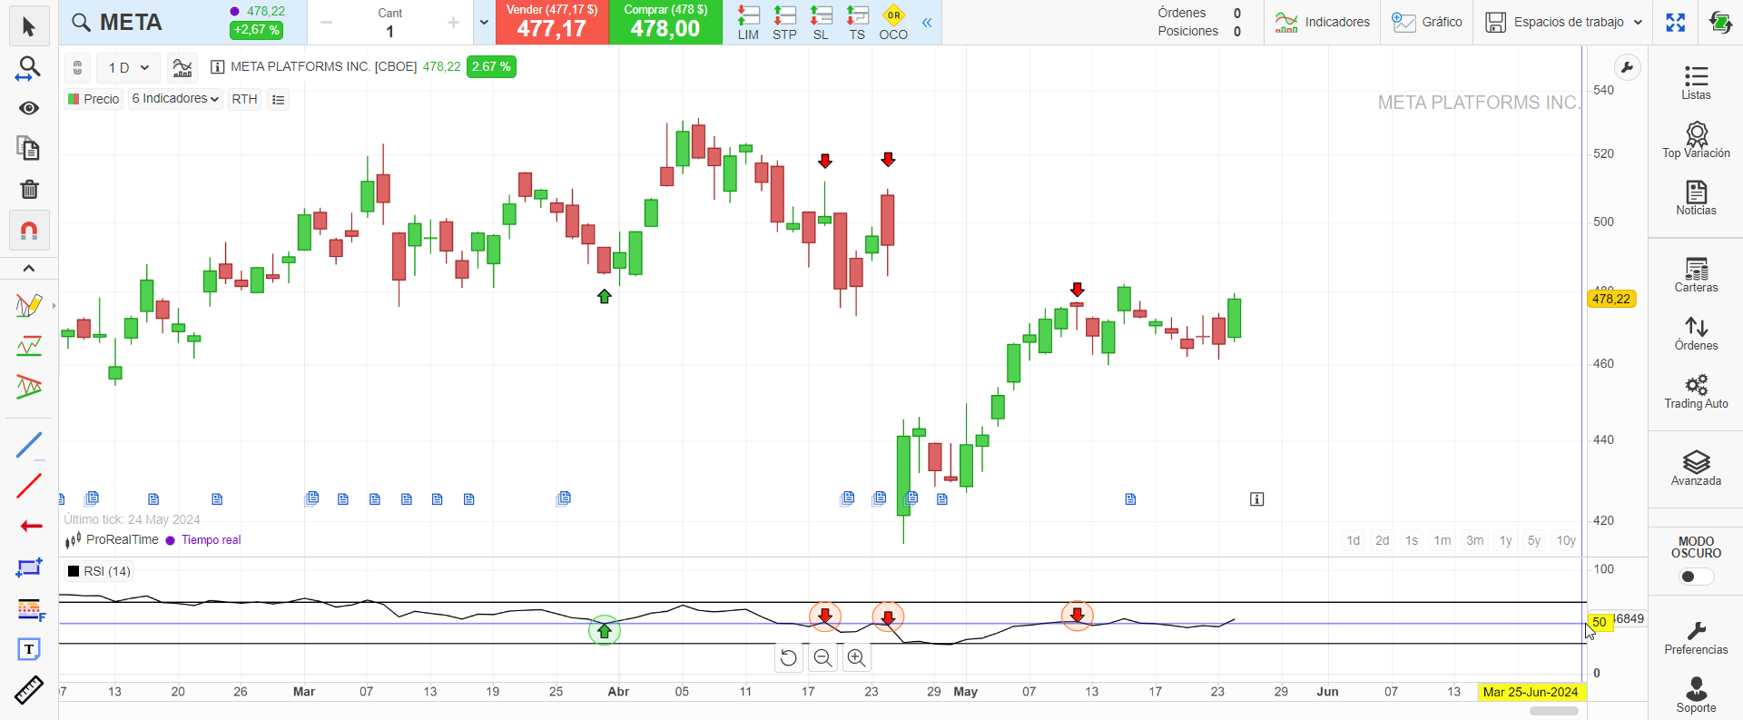Expand the quantity options dropdown arrow
Image resolution: width=1743 pixels, height=720 pixels.
click(484, 23)
